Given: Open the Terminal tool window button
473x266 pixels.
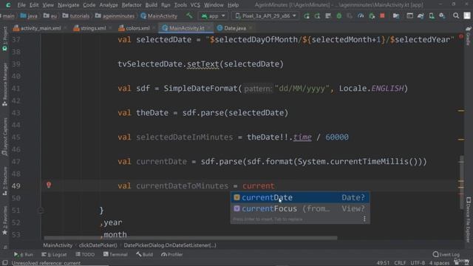Looking at the screenshot, I should pyautogui.click(x=115, y=254).
